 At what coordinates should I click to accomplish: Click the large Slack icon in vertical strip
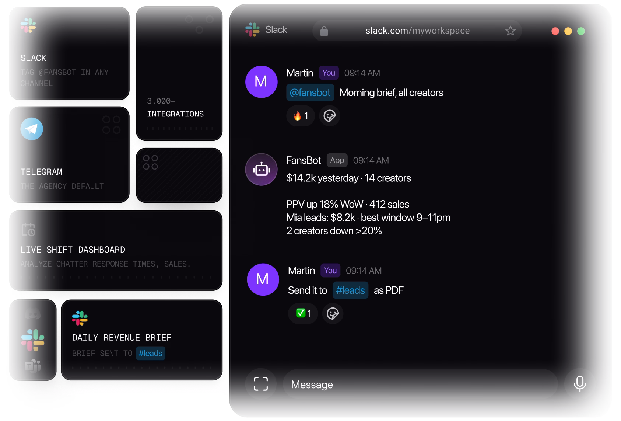point(33,340)
